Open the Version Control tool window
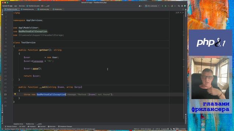The width and height of the screenshot is (234, 131). (x=11, y=127)
